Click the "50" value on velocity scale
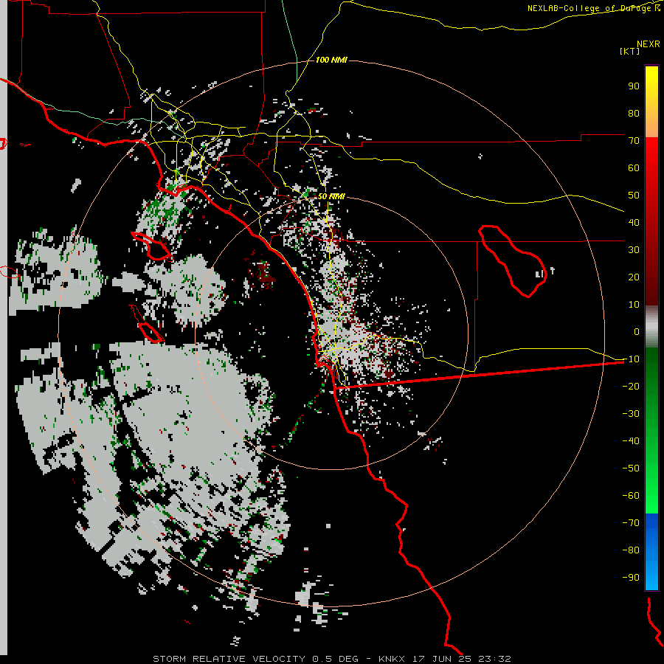 click(634, 196)
